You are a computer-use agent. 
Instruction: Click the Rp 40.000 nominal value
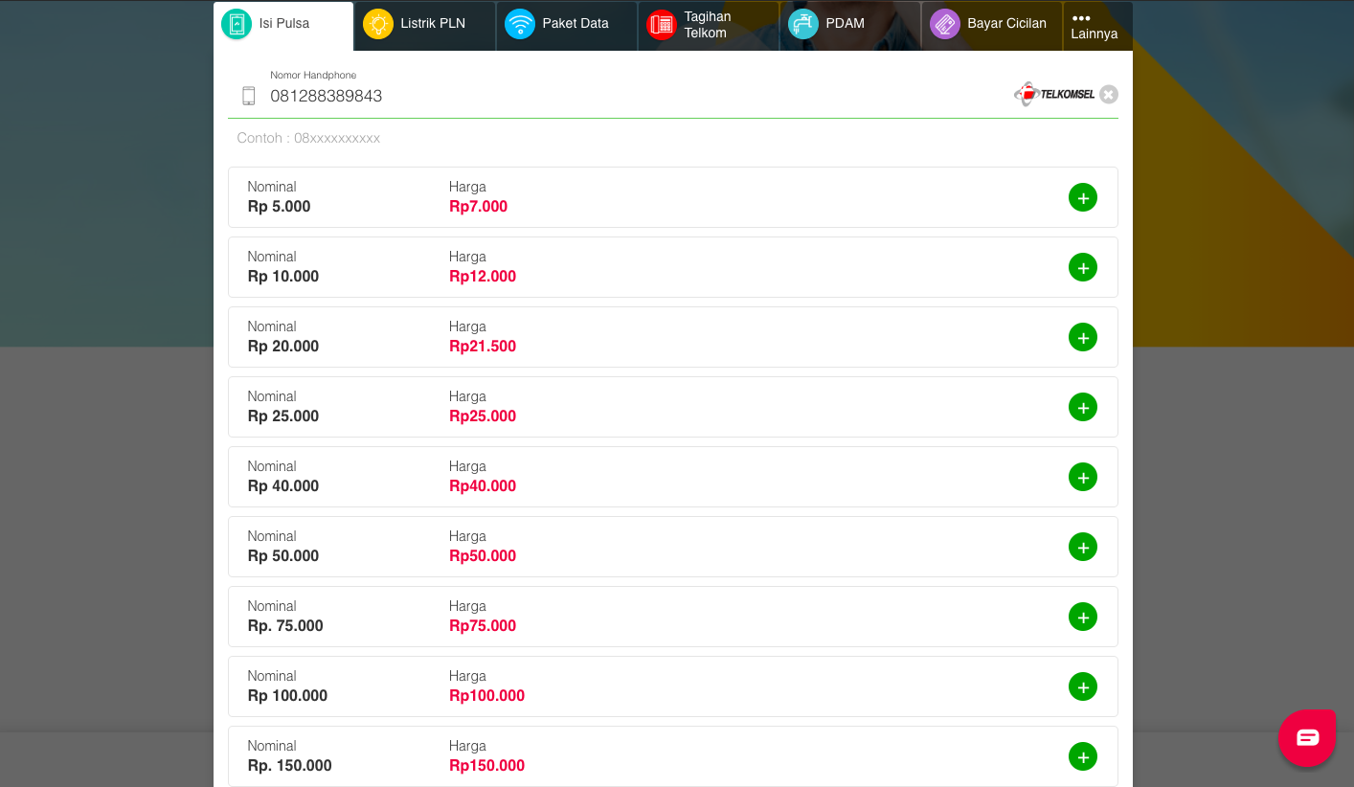tap(283, 486)
